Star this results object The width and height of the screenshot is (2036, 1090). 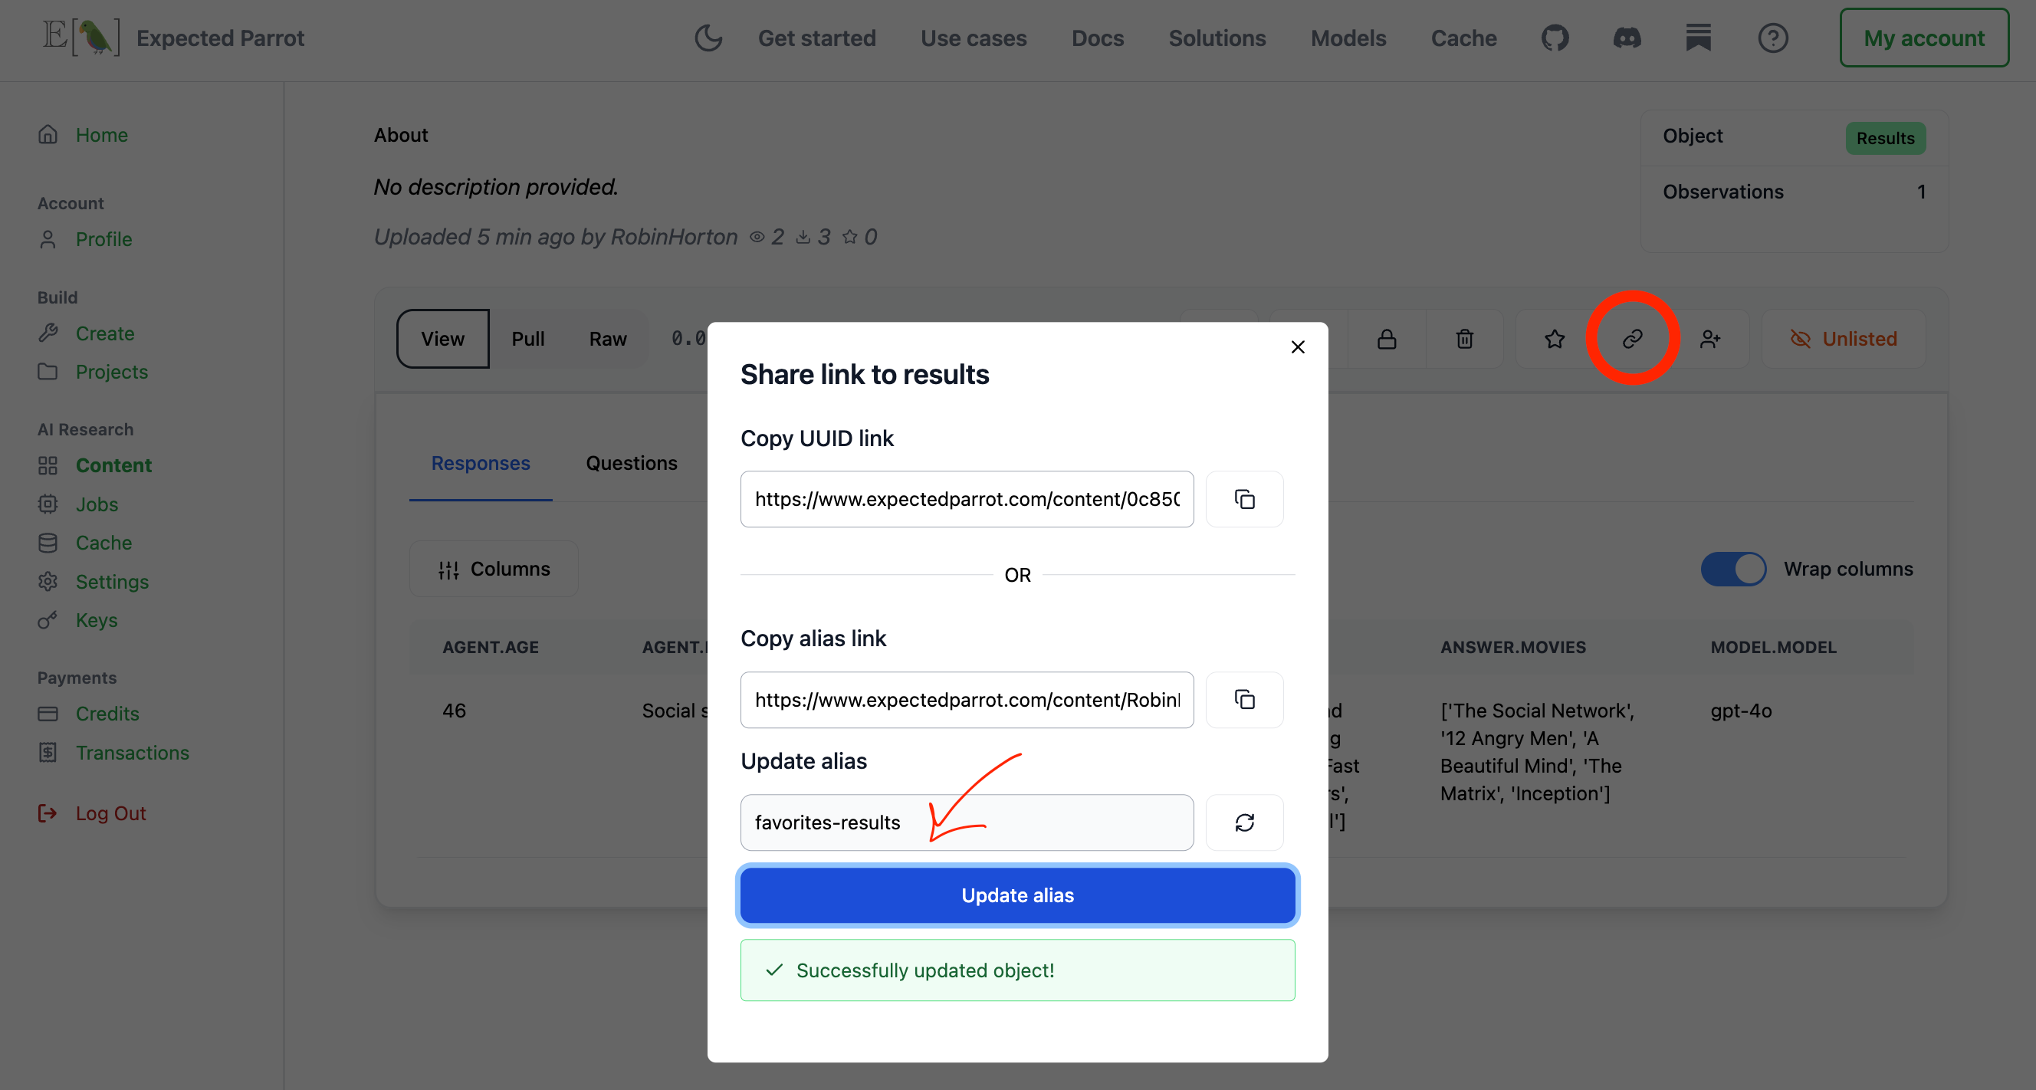(1554, 339)
